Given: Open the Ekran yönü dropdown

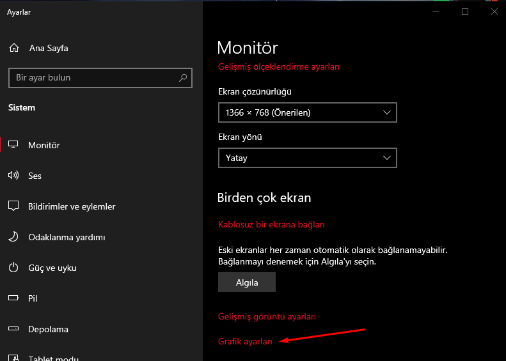Looking at the screenshot, I should pos(307,157).
